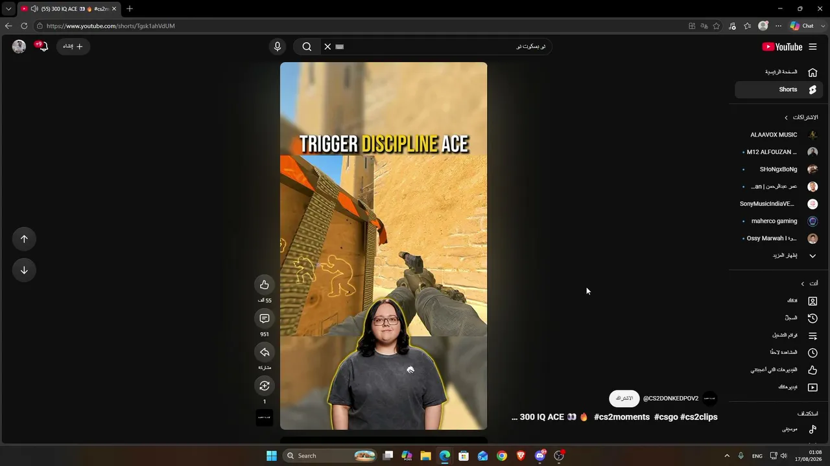830x466 pixels.
Task: Open Discord from the taskbar
Action: [540, 456]
